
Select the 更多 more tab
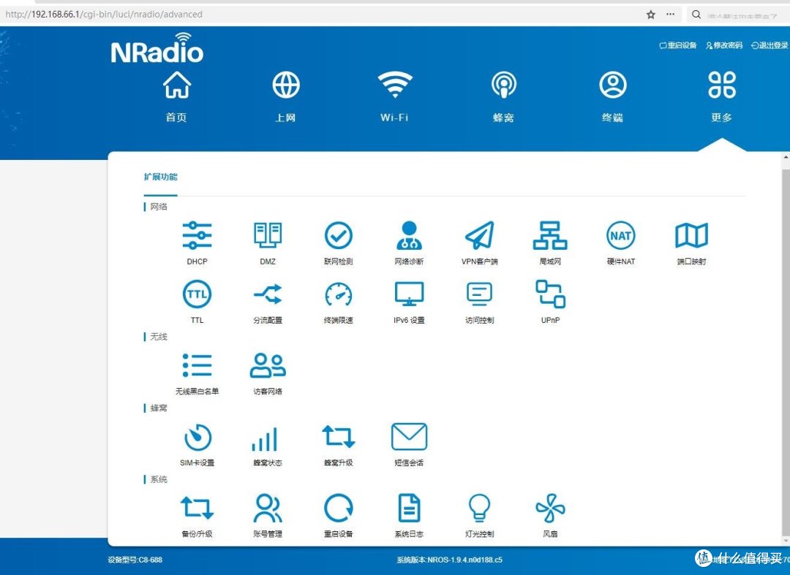click(721, 97)
